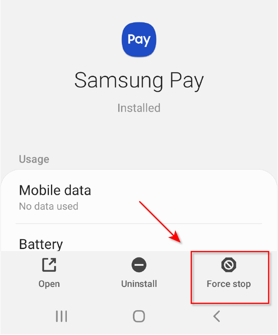Tap the Mobile data heading text
Viewport: 278px width, 335px height.
(x=55, y=190)
